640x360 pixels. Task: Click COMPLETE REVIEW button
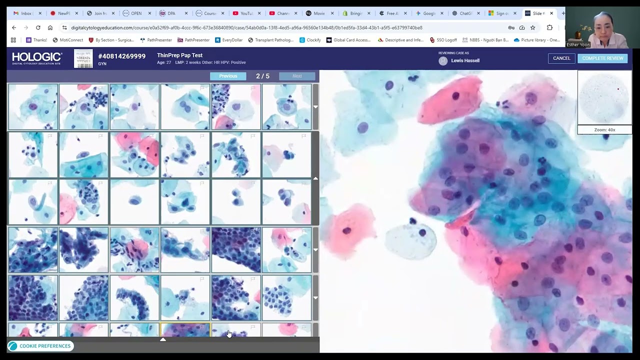coord(602,58)
